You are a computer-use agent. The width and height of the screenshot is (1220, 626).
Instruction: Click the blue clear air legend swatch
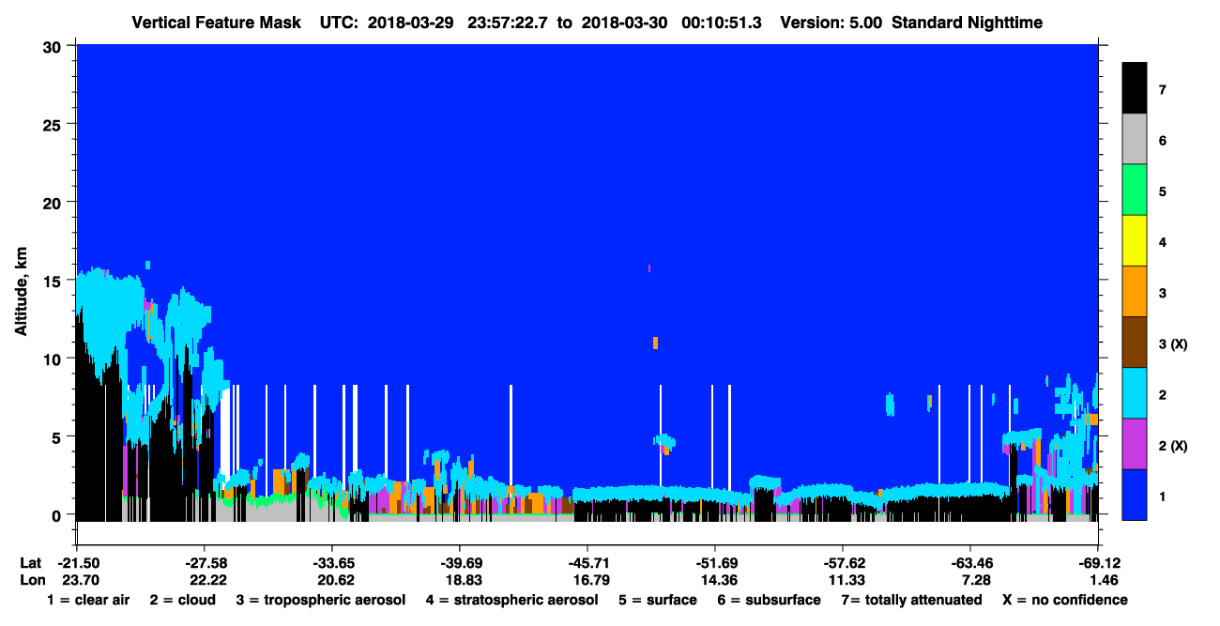pos(1135,495)
